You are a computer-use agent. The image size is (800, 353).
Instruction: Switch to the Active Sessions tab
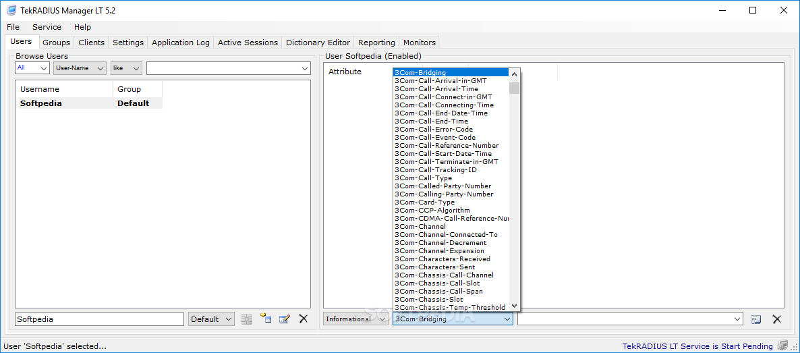[248, 43]
